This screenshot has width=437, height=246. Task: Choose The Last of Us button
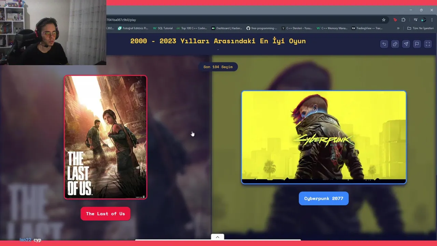[x=105, y=214]
